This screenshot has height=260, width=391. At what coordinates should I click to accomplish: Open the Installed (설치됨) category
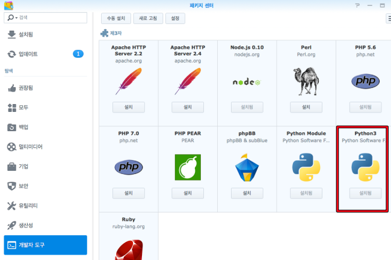click(45, 34)
